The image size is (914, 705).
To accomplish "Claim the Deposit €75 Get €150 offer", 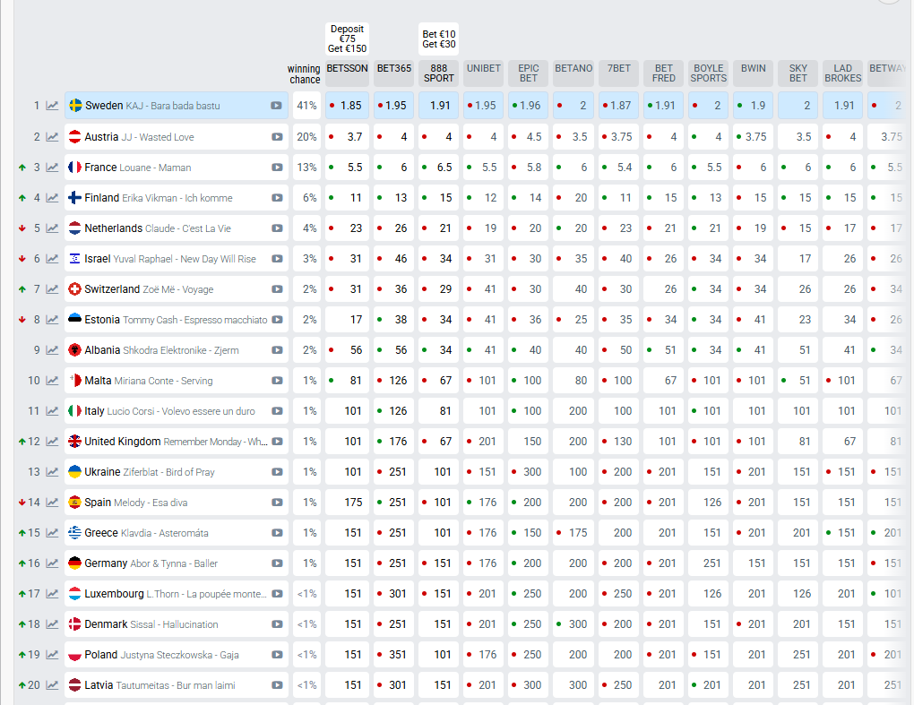I will [348, 39].
